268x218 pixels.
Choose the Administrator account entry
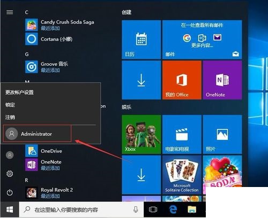(37, 134)
